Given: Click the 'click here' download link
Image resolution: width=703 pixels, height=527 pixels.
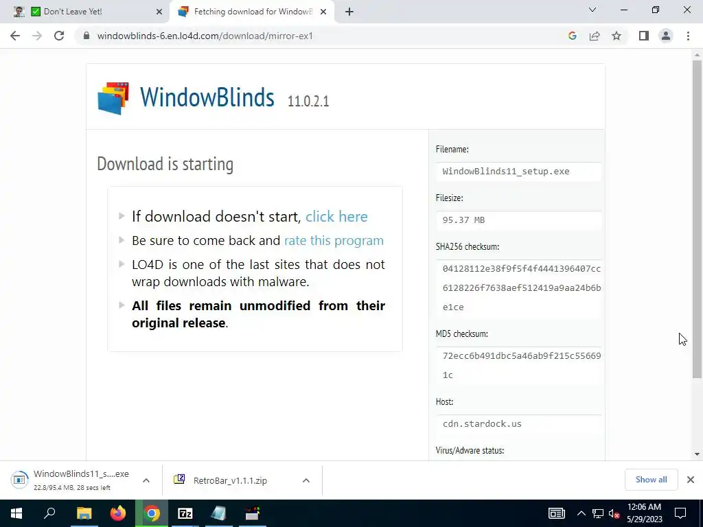Looking at the screenshot, I should (x=336, y=216).
